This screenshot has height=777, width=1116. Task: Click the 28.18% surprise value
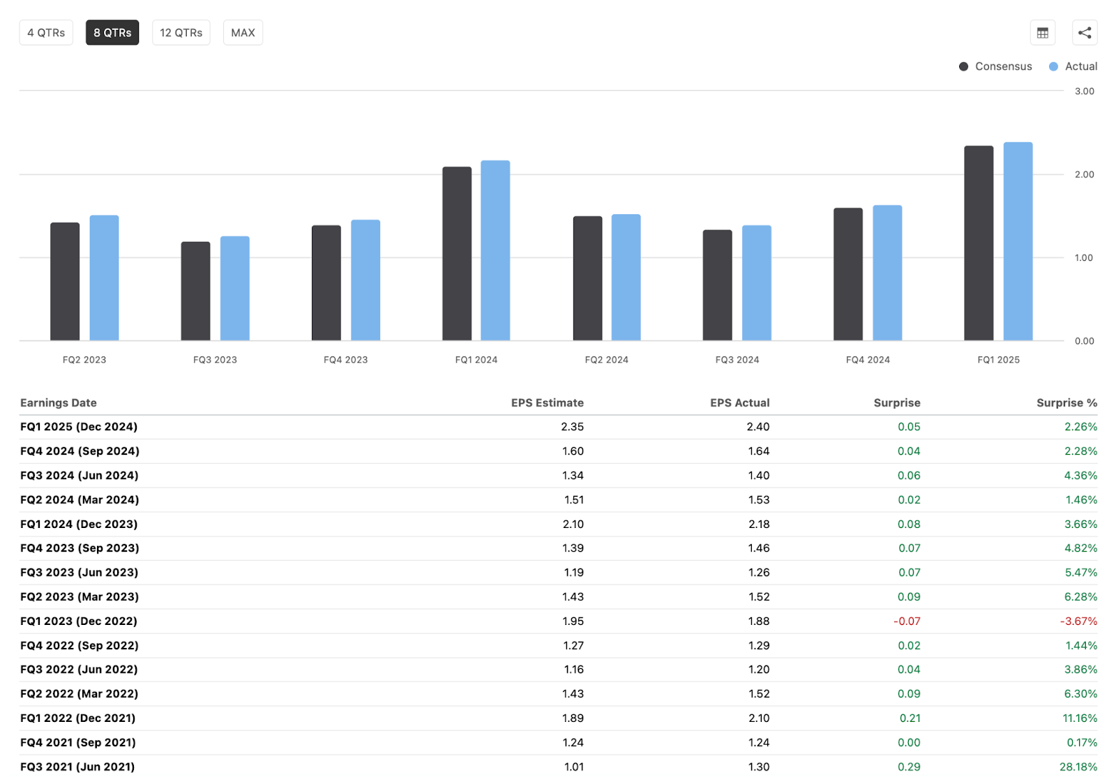point(1079,766)
